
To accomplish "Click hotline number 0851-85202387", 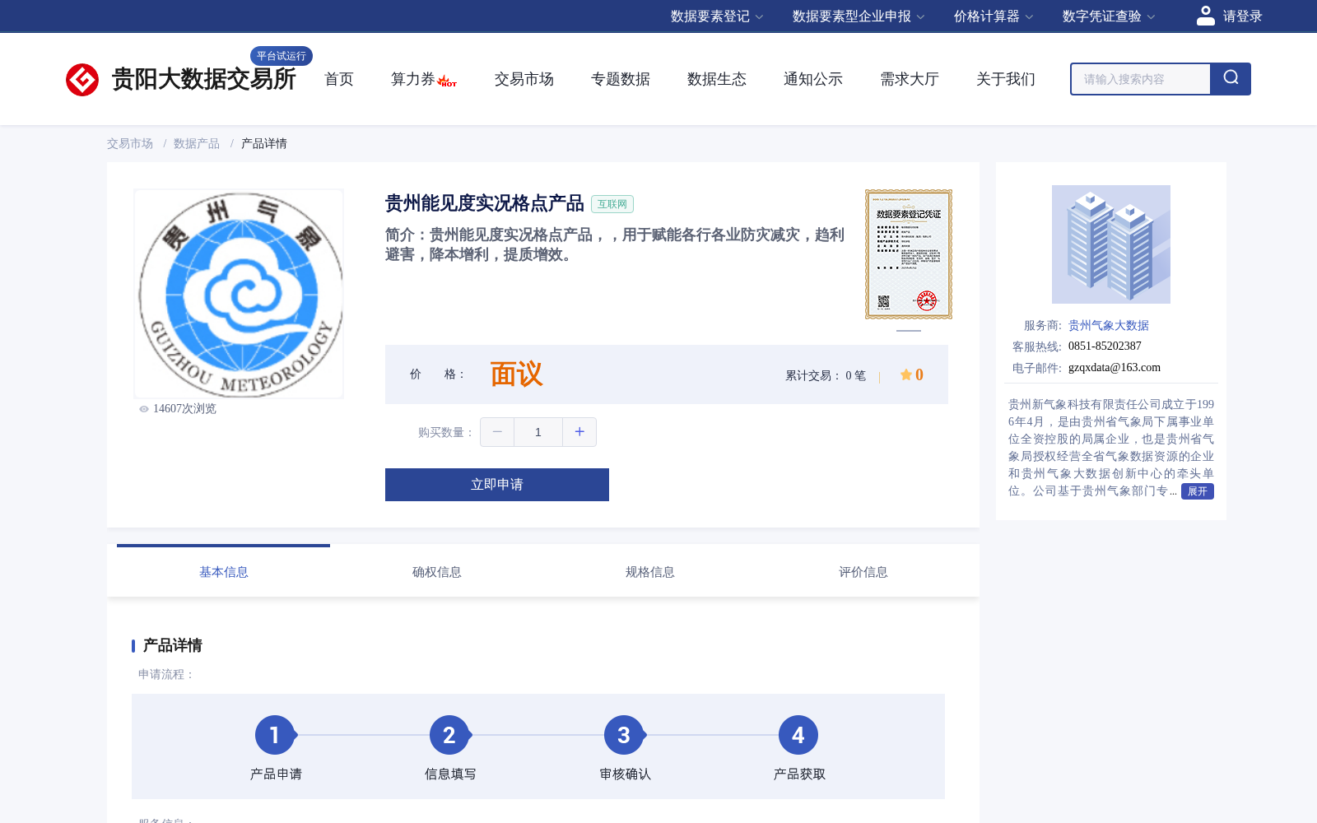I will coord(1105,346).
